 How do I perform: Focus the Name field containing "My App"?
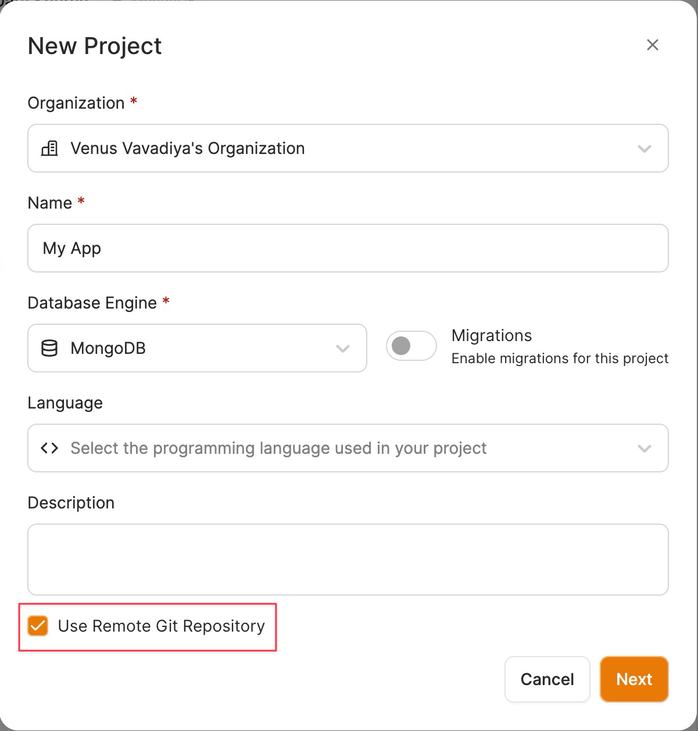pos(348,248)
